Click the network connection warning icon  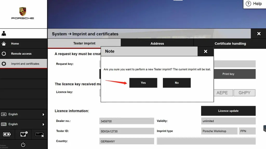(24, 134)
